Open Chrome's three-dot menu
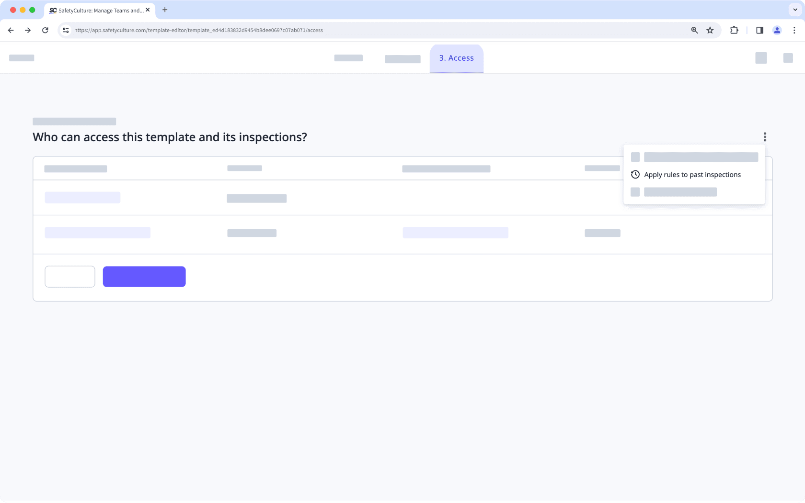 click(x=794, y=30)
